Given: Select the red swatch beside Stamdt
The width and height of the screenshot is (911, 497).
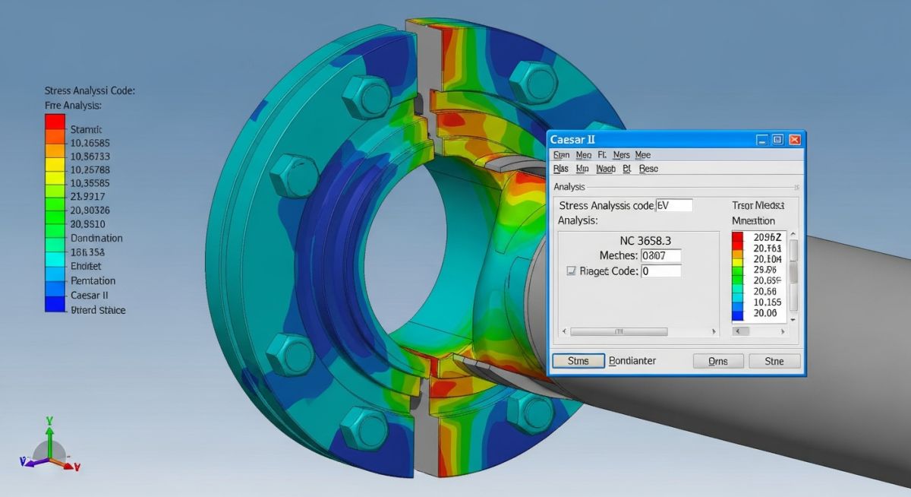Looking at the screenshot, I should coord(55,122).
